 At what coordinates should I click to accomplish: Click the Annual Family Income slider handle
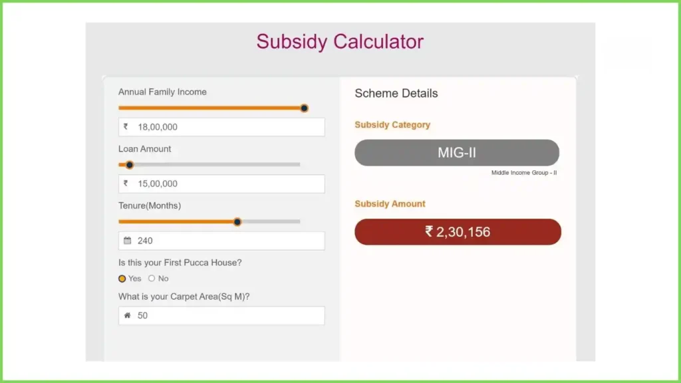click(x=304, y=108)
